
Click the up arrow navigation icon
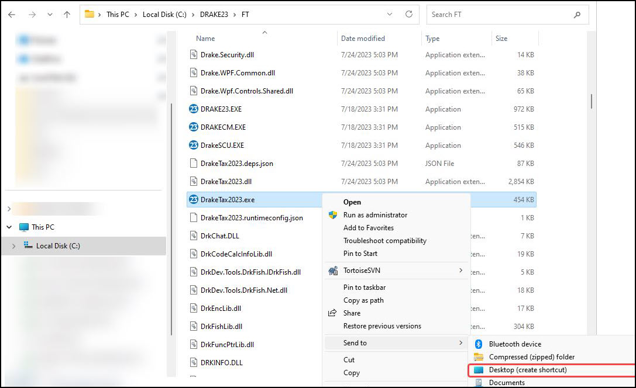pyautogui.click(x=66, y=14)
